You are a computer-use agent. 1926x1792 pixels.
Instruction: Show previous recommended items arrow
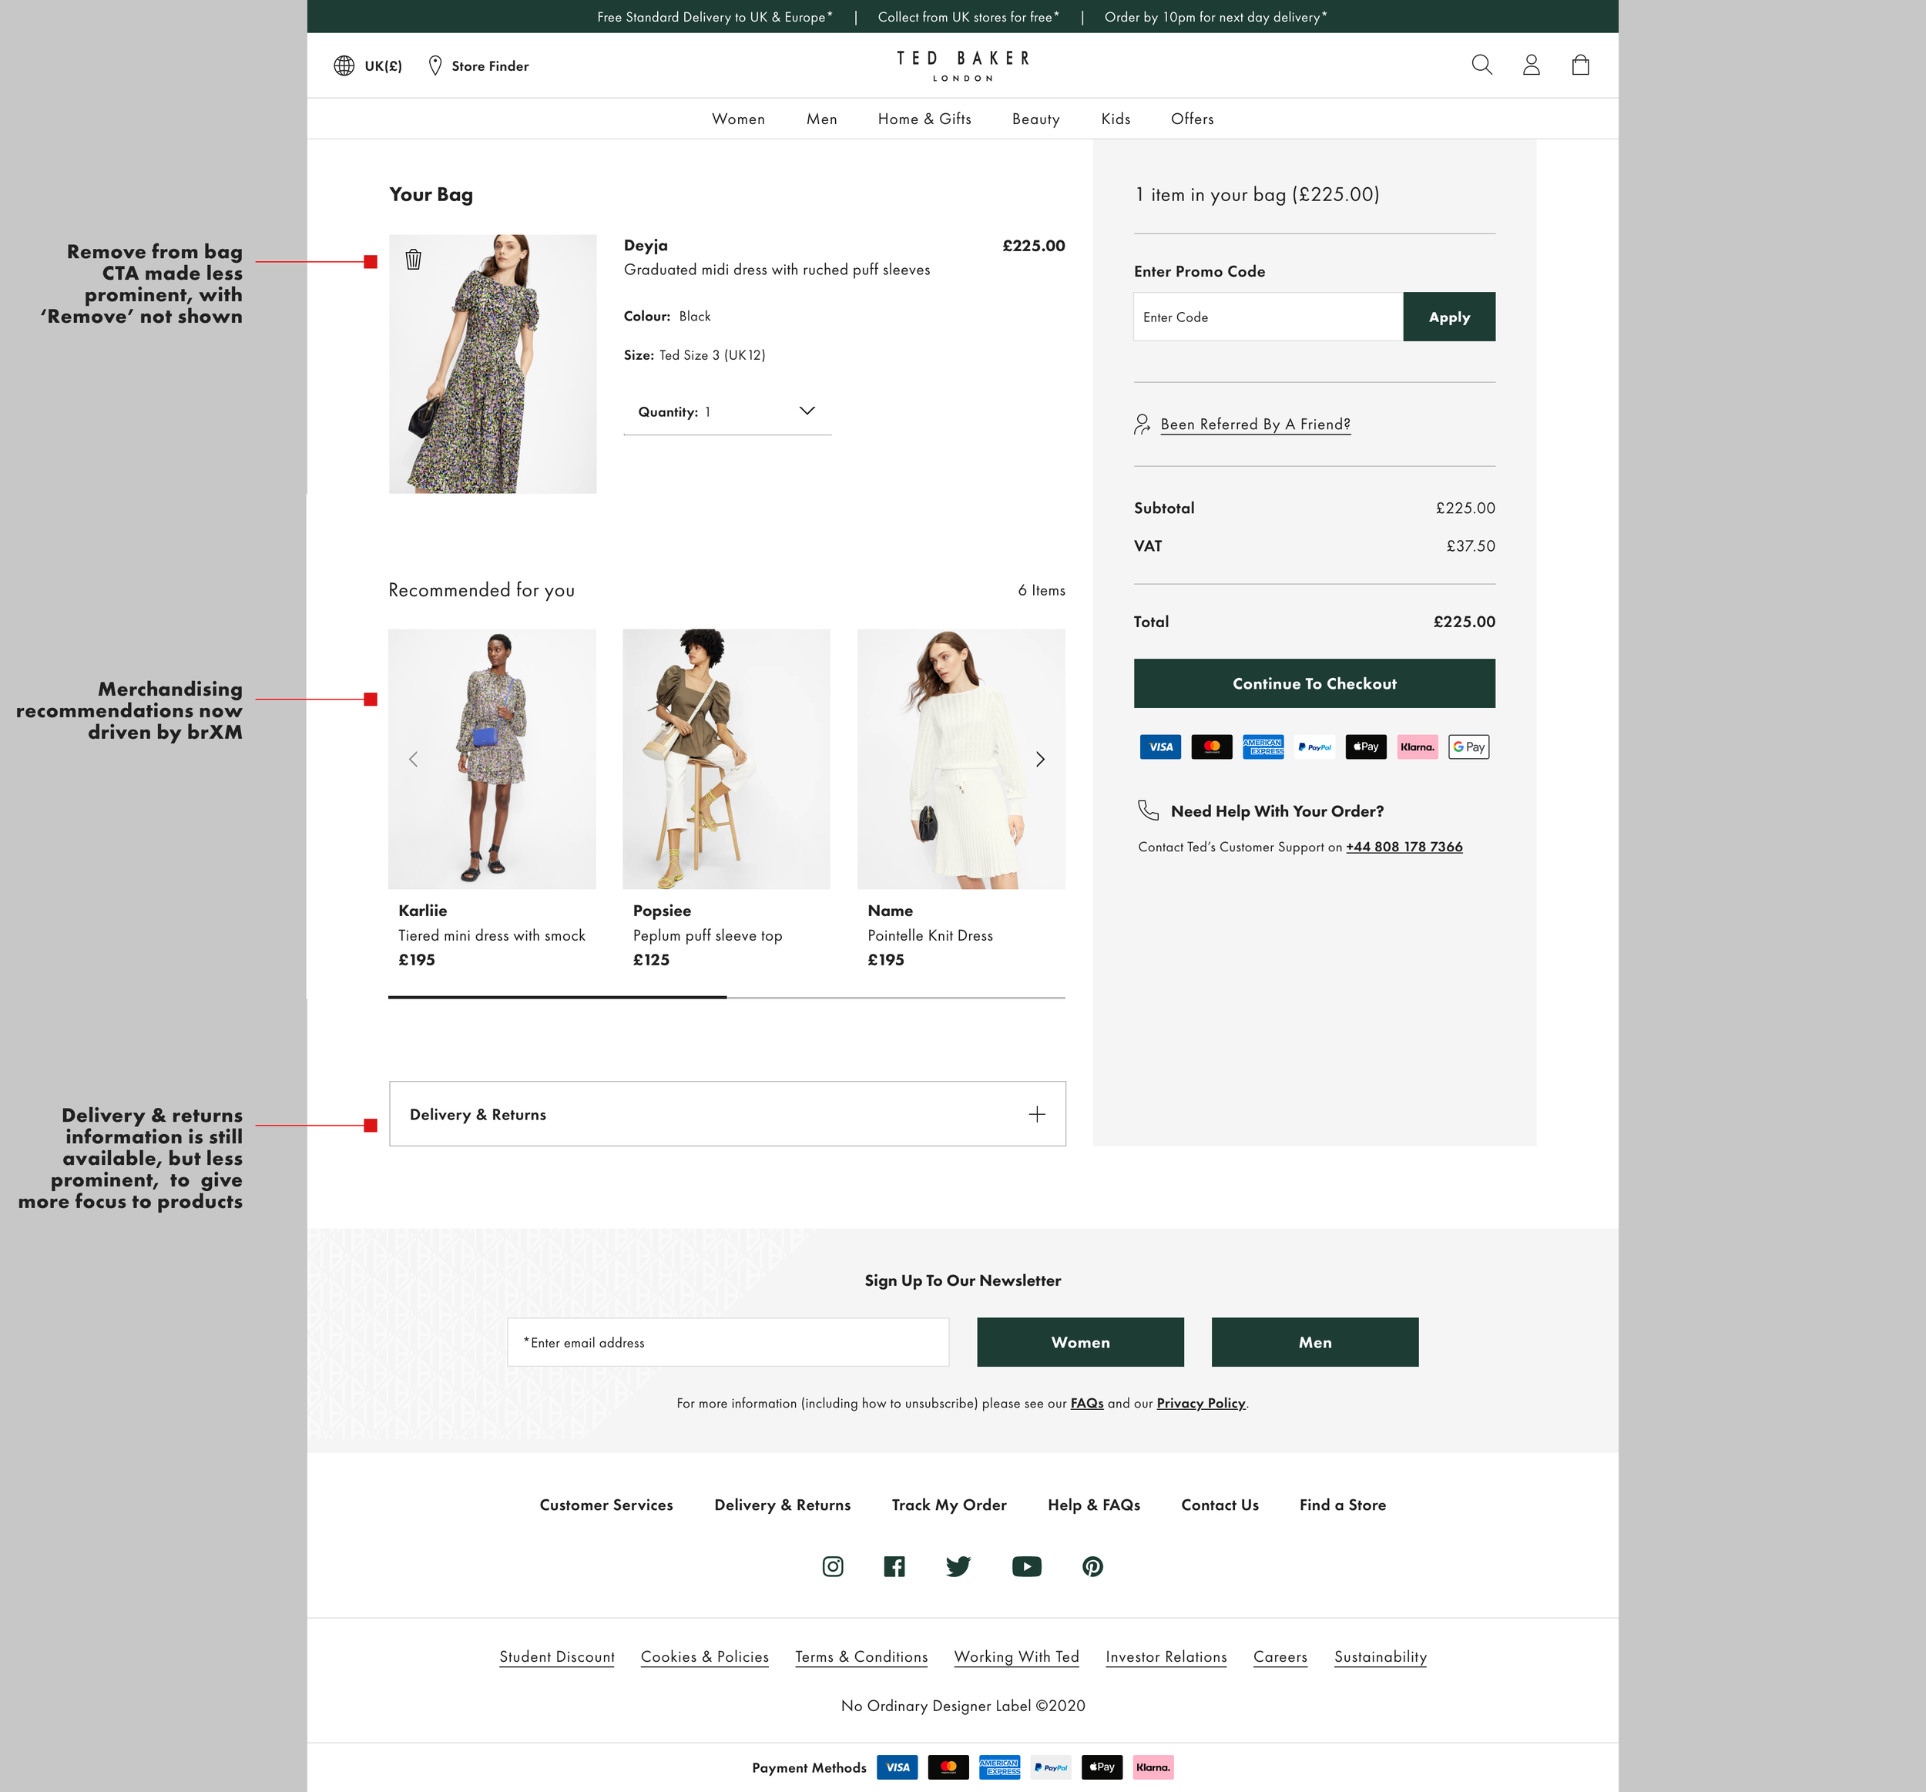[x=414, y=760]
